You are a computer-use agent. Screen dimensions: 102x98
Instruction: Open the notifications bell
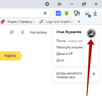pos(22,32)
